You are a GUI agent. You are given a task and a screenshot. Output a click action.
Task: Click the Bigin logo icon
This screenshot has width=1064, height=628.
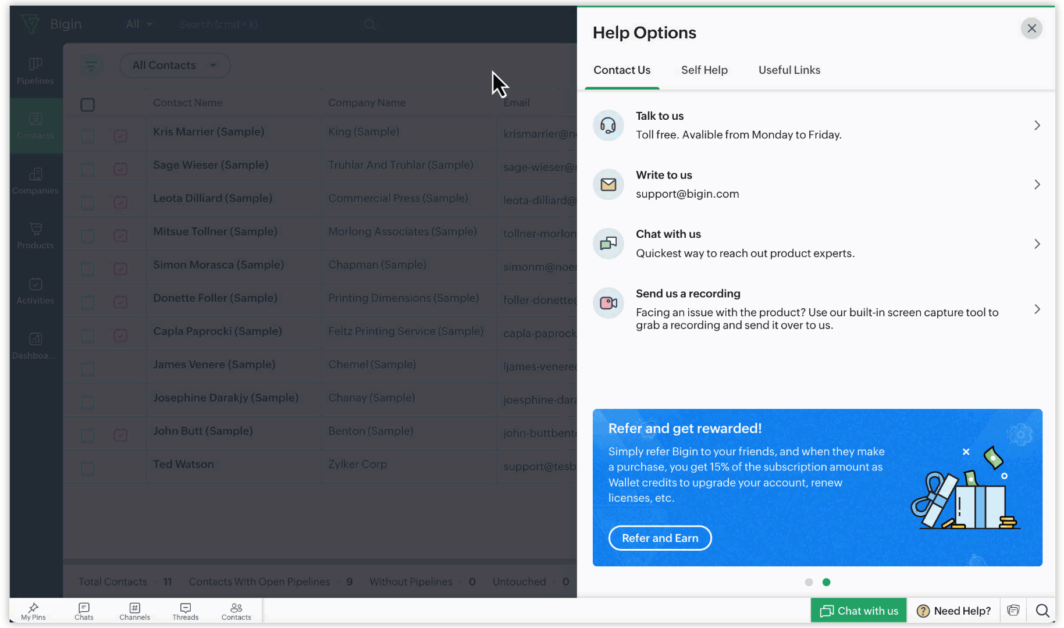tap(30, 24)
